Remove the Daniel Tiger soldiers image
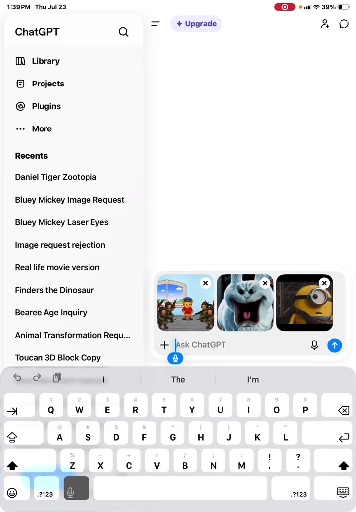Viewport: 356px width, 512px height. pyautogui.click(x=205, y=283)
